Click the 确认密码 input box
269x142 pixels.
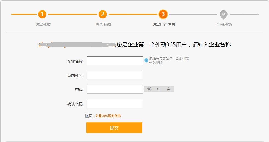[115, 104]
